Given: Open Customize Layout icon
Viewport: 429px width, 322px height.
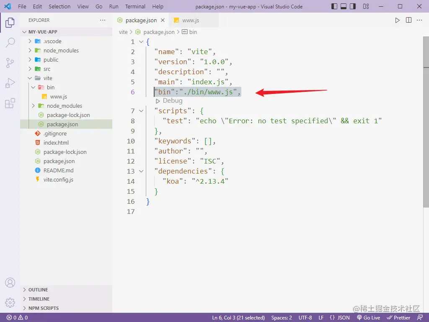Looking at the screenshot, I should pyautogui.click(x=366, y=6).
